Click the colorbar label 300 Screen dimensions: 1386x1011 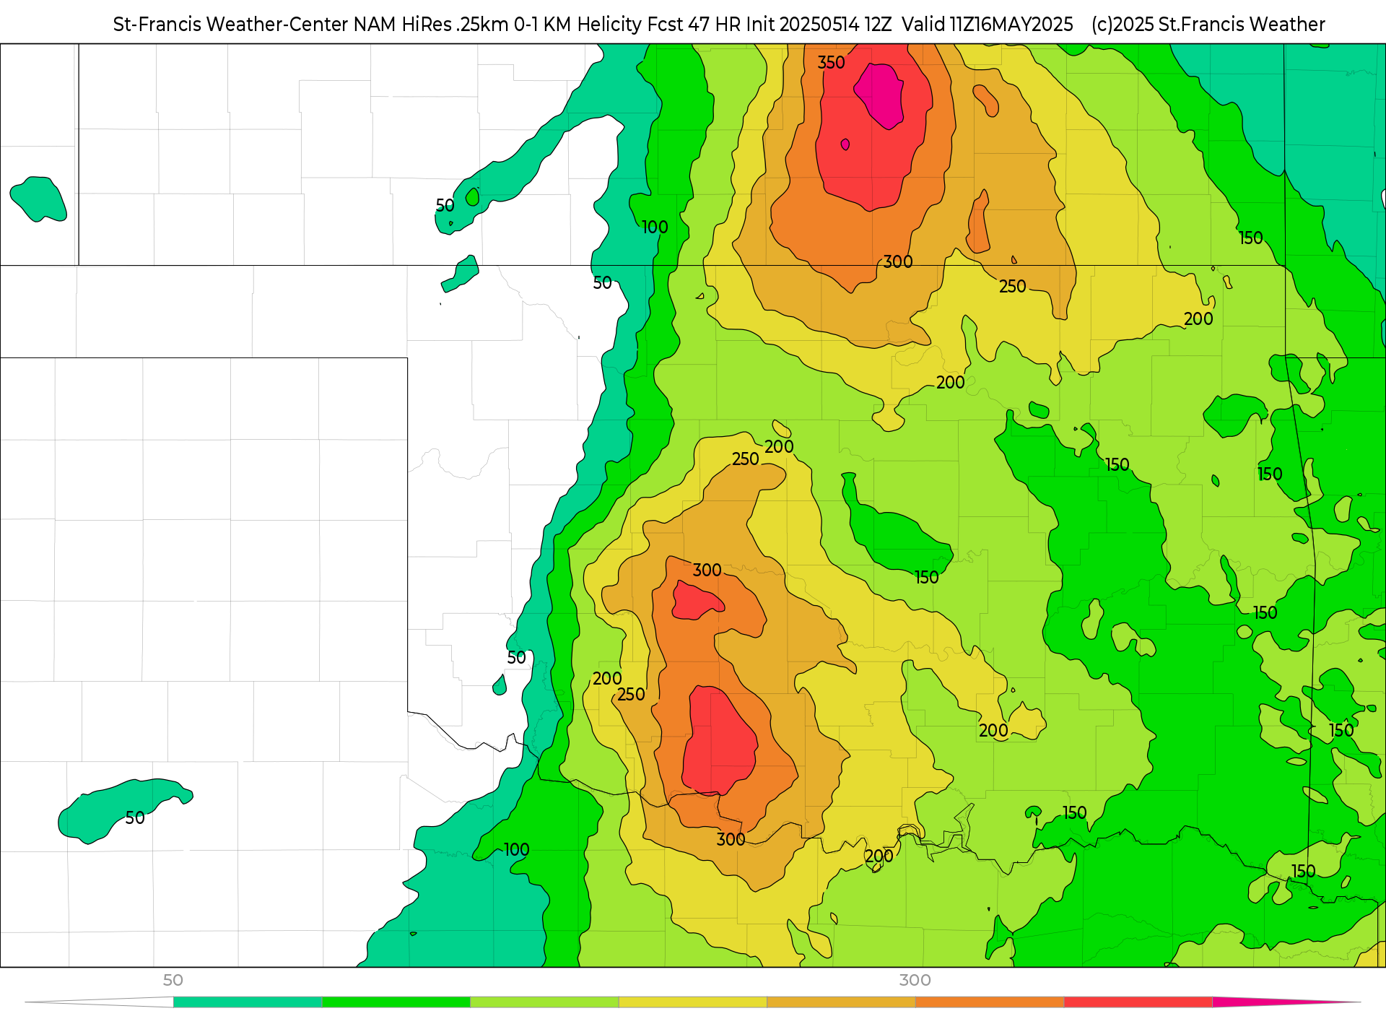coord(915,980)
